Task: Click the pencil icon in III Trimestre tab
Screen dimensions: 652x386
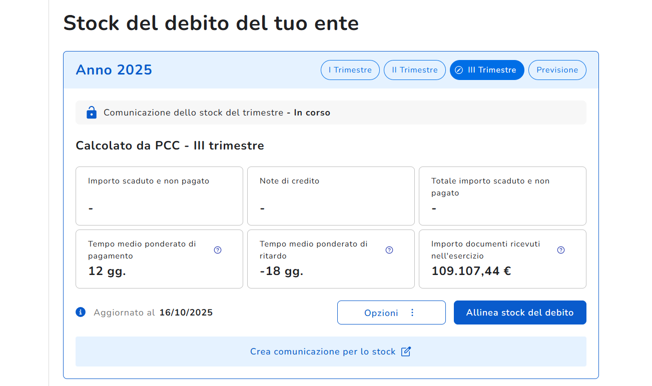Action: 459,70
